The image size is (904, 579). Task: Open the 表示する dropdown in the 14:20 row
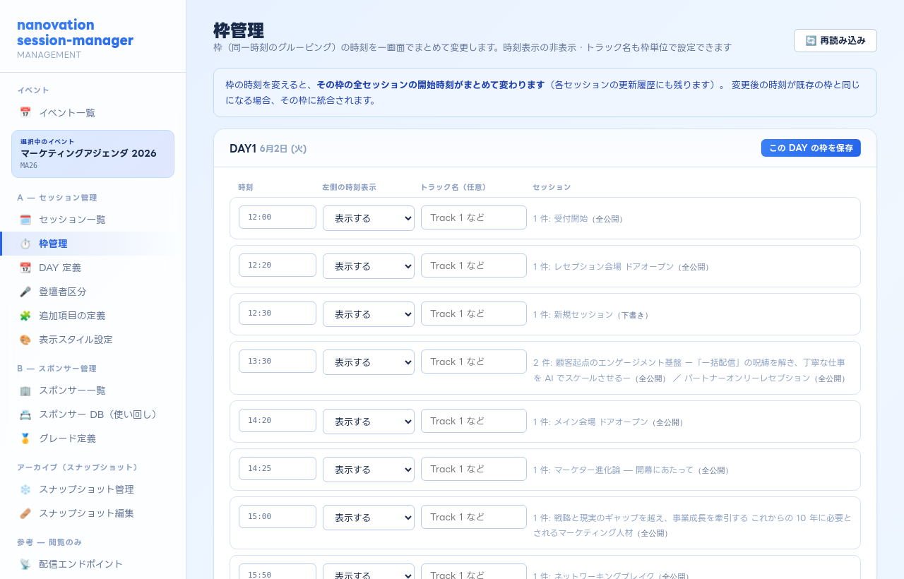click(x=369, y=422)
